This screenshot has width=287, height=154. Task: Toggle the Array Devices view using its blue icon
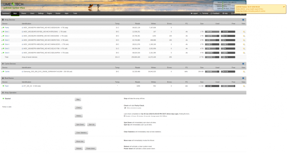[243, 20]
